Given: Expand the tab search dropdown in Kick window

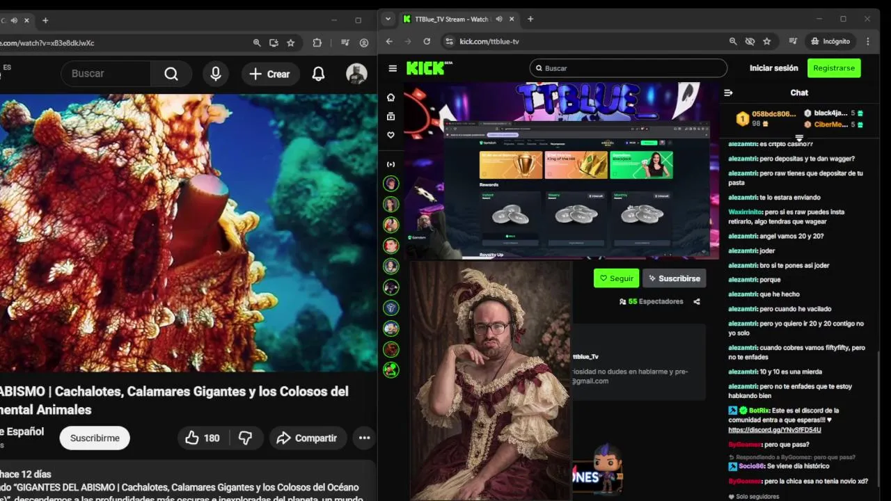Looking at the screenshot, I should (388, 19).
